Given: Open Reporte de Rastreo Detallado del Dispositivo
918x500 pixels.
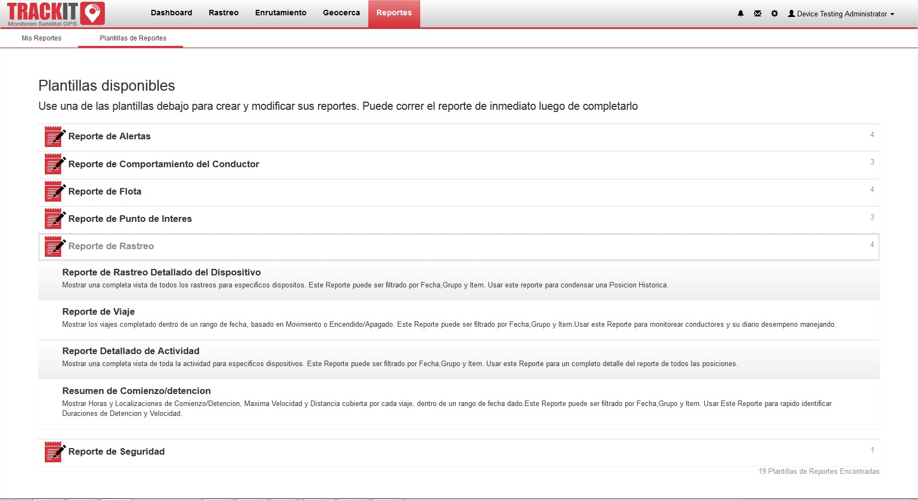Looking at the screenshot, I should tap(161, 273).
